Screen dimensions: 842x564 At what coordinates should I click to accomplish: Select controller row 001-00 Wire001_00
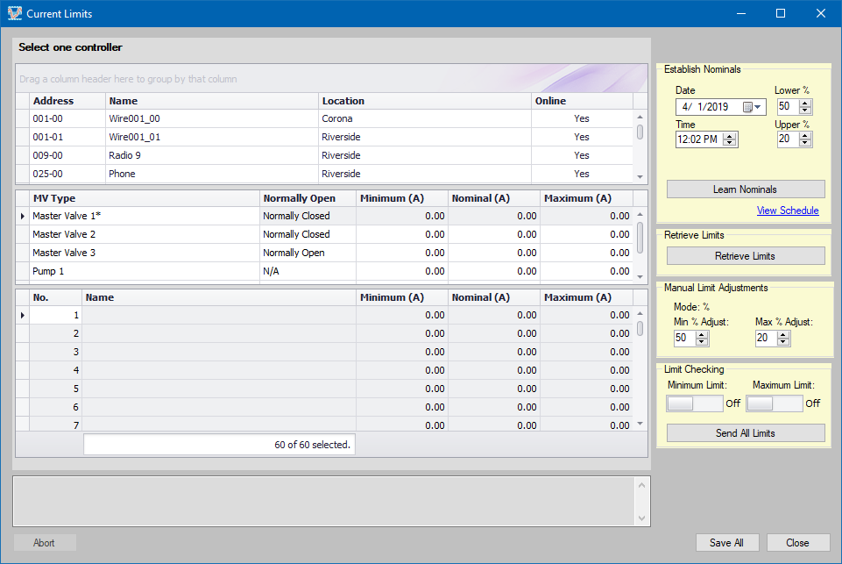tap(324, 118)
